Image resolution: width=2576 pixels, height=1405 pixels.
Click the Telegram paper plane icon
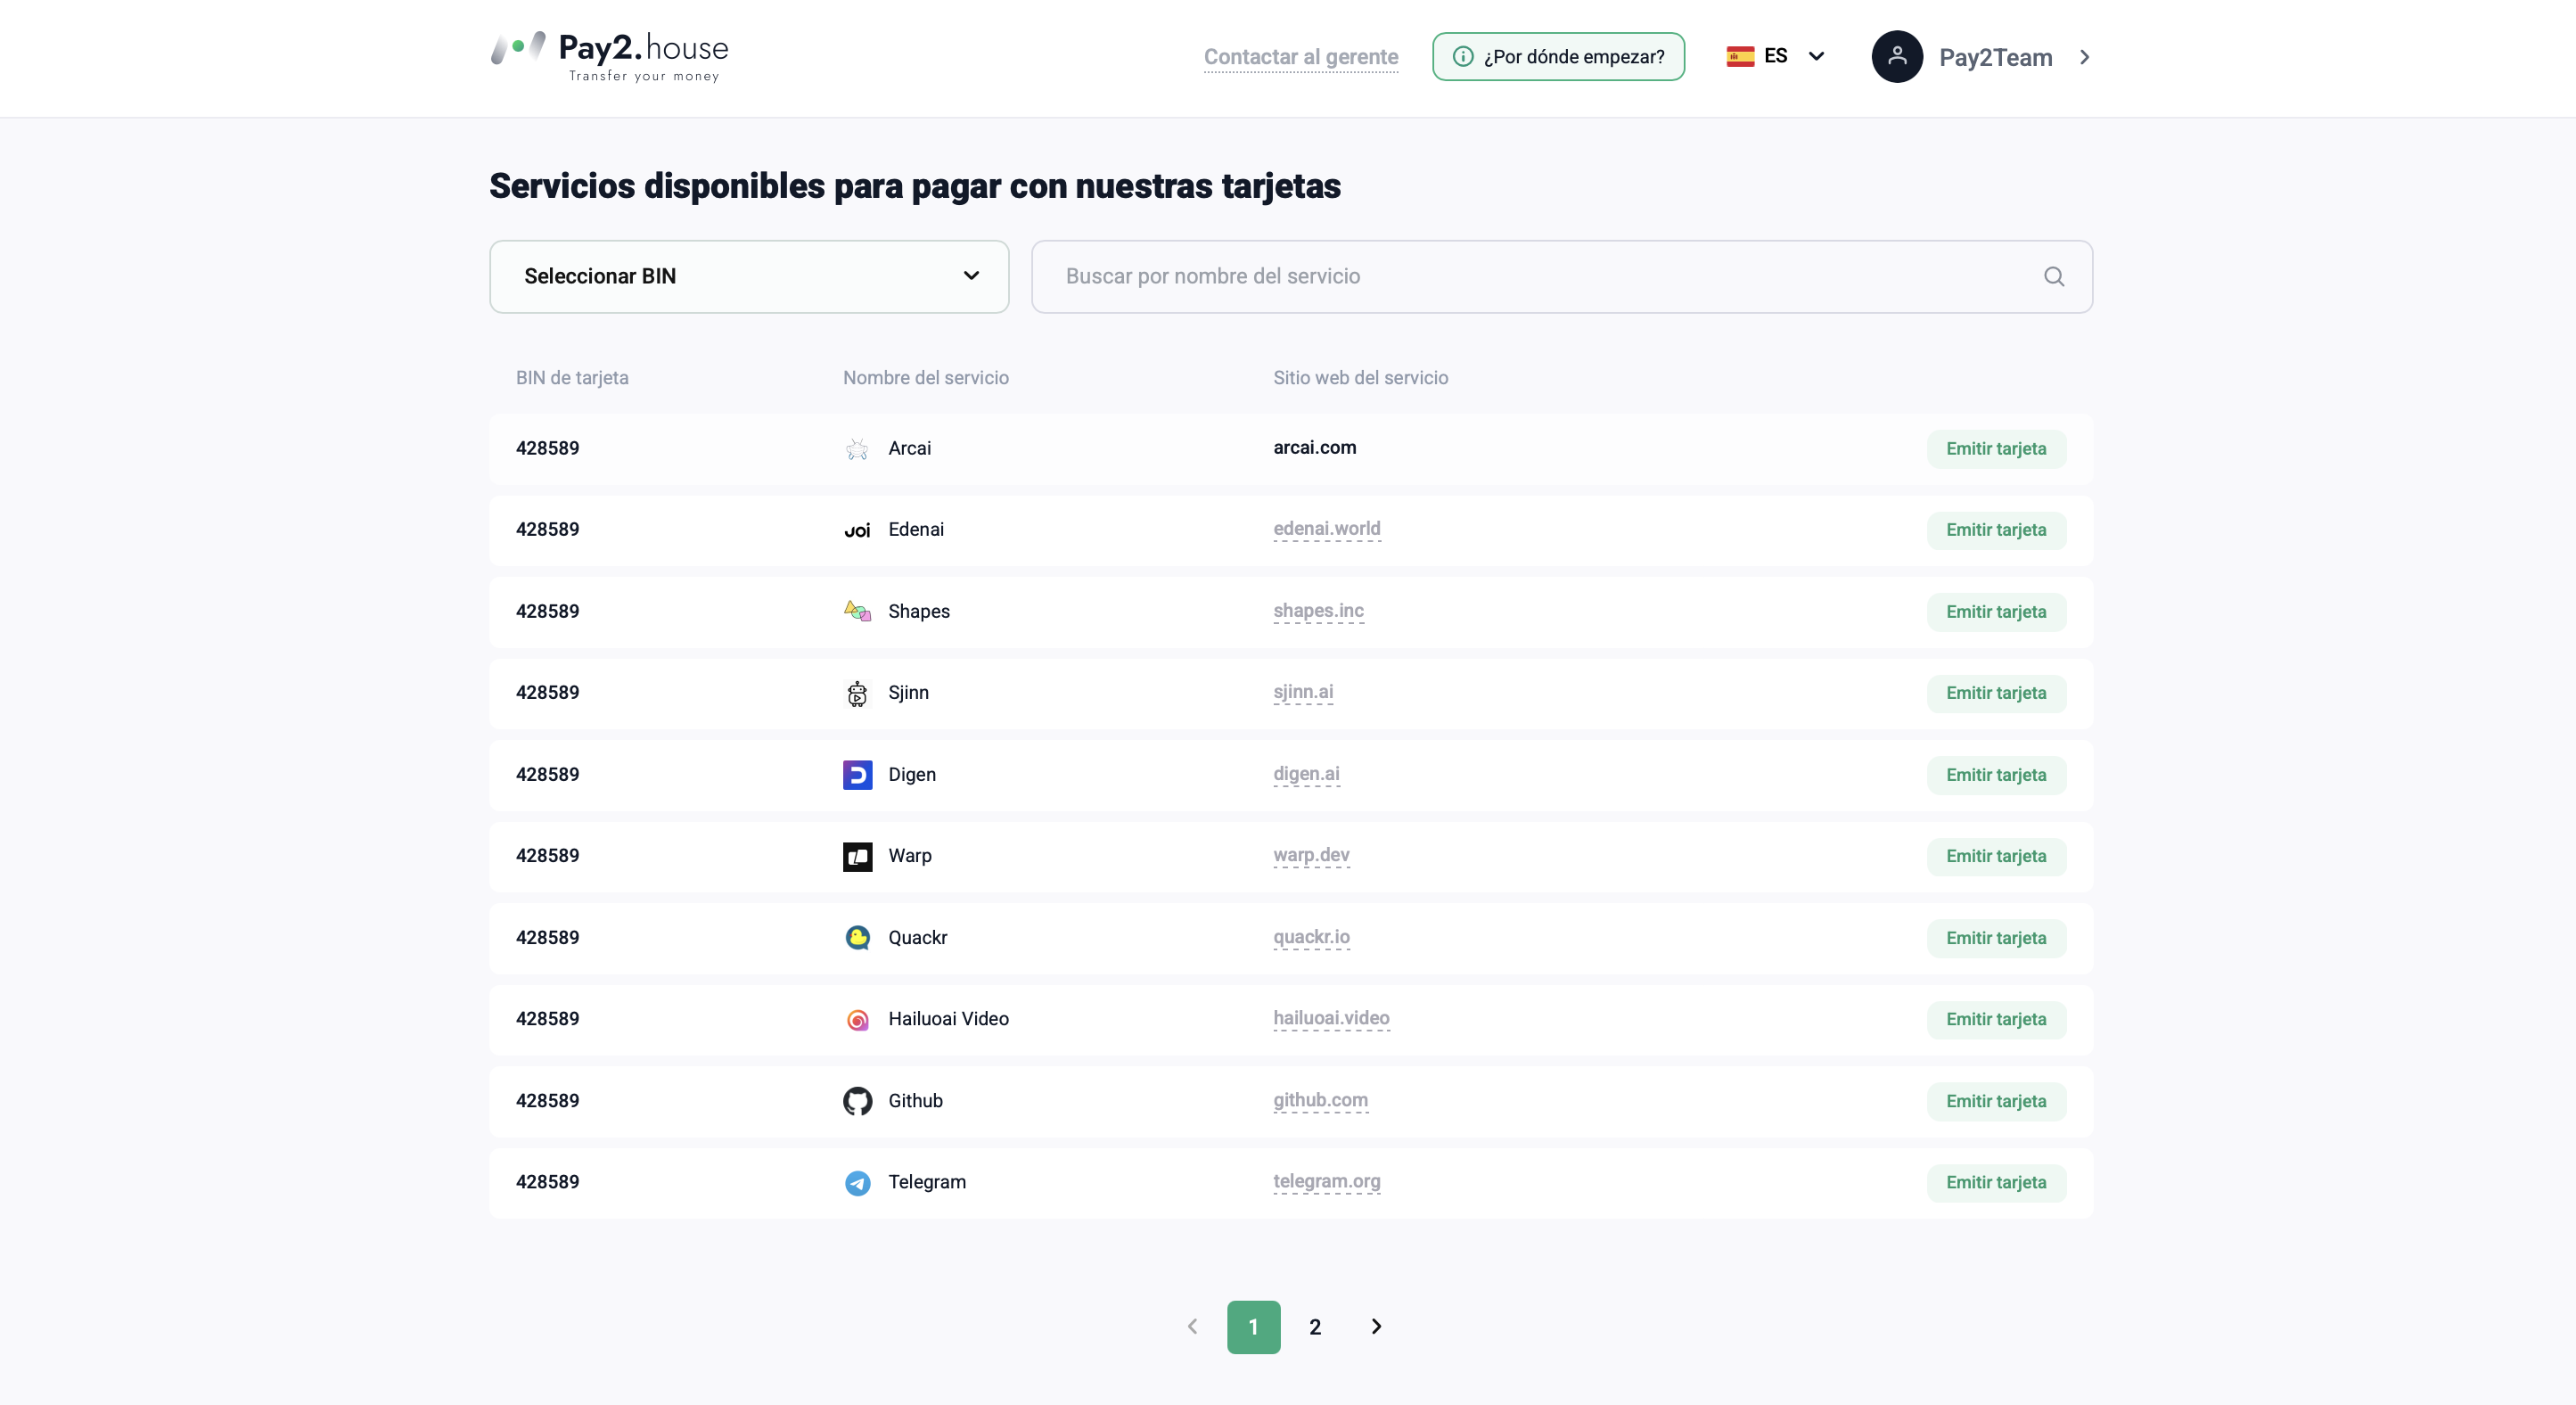point(857,1182)
